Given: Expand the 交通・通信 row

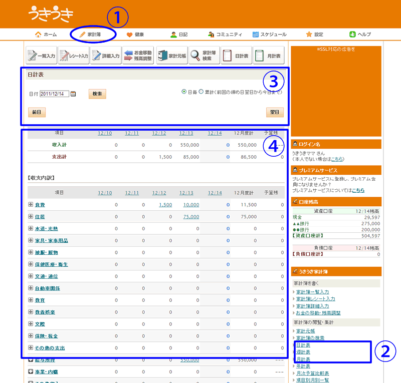Looking at the screenshot, I should pyautogui.click(x=31, y=276).
